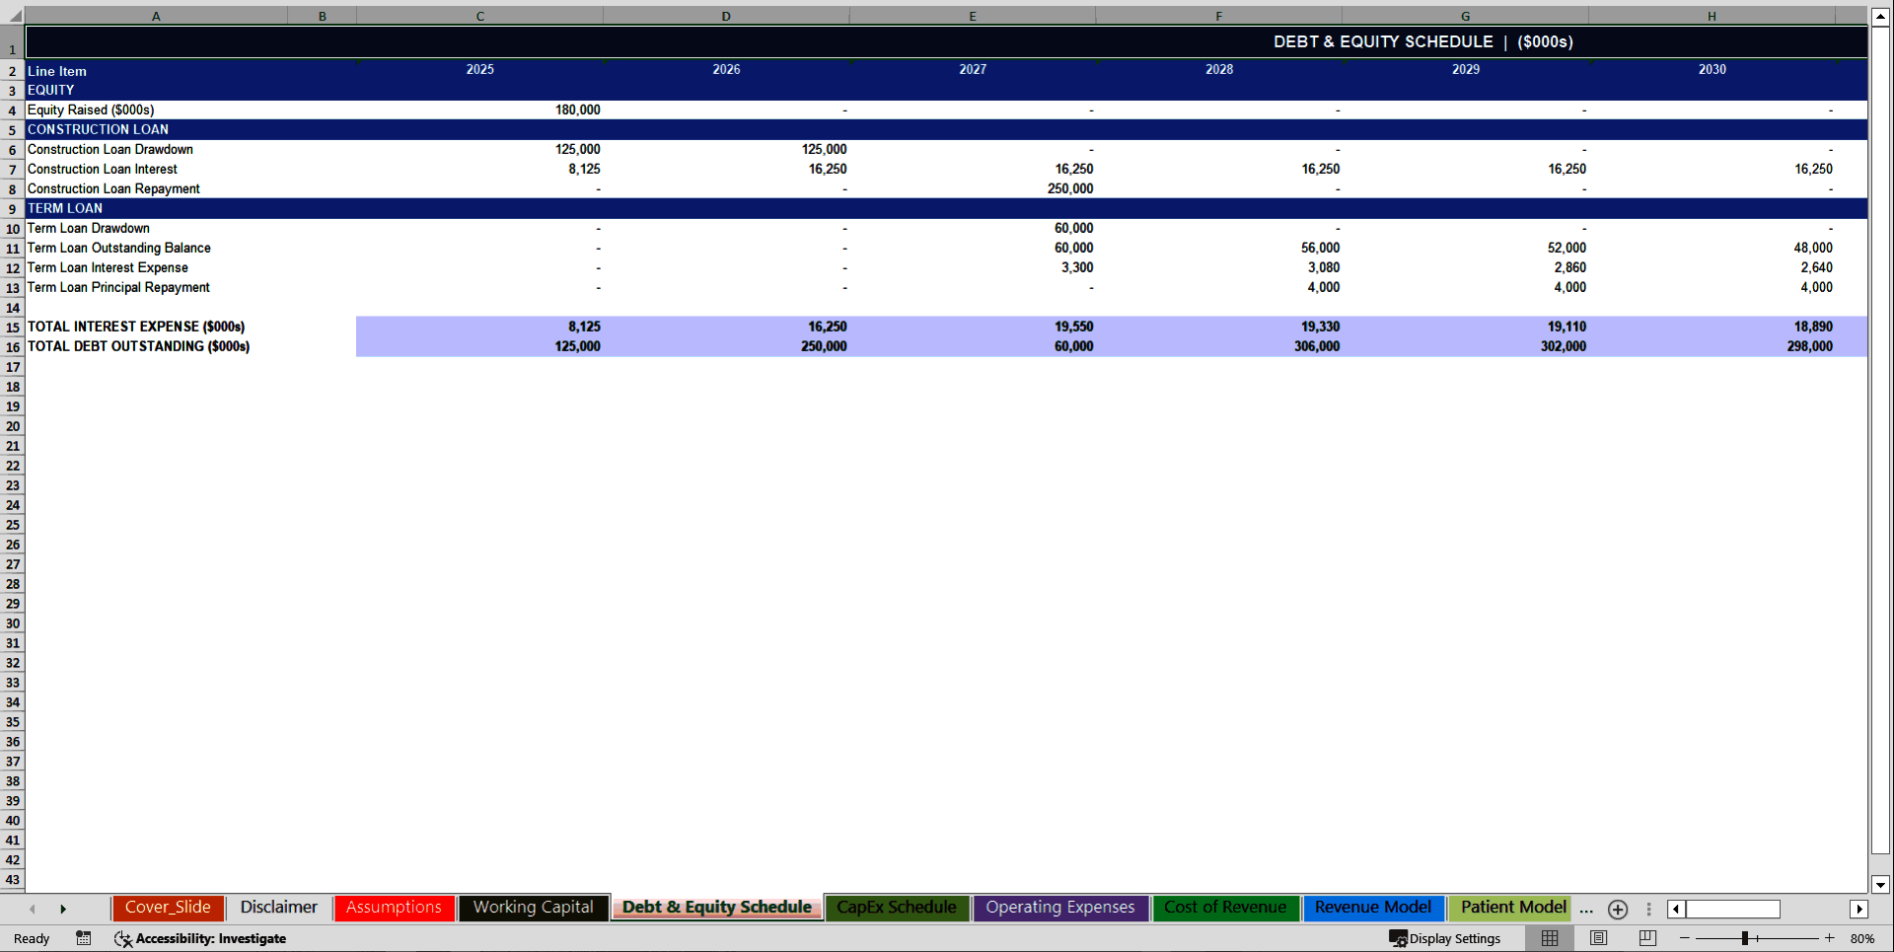Viewport: 1894px width, 952px height.
Task: Open the Working Capital sheet
Action: coord(533,908)
